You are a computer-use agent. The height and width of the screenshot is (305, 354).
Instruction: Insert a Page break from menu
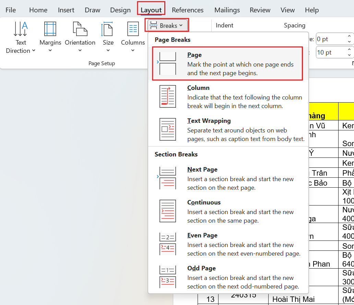(227, 63)
